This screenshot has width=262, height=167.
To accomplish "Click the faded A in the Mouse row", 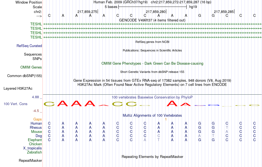I will click(x=227, y=132).
